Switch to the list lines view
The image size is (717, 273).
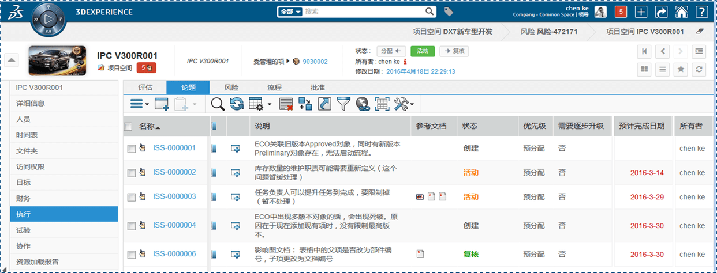[663, 69]
